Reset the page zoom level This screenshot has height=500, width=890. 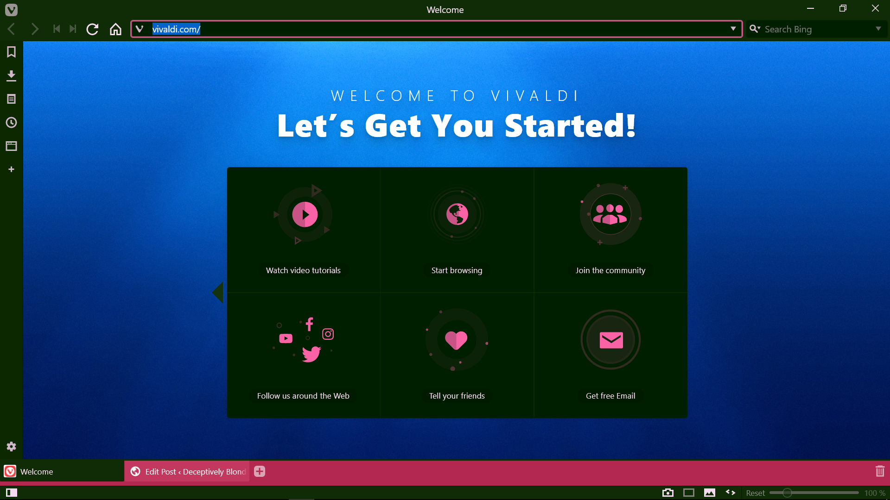point(755,493)
